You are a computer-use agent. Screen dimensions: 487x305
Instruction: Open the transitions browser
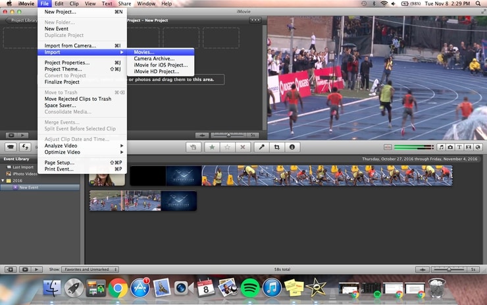469,147
